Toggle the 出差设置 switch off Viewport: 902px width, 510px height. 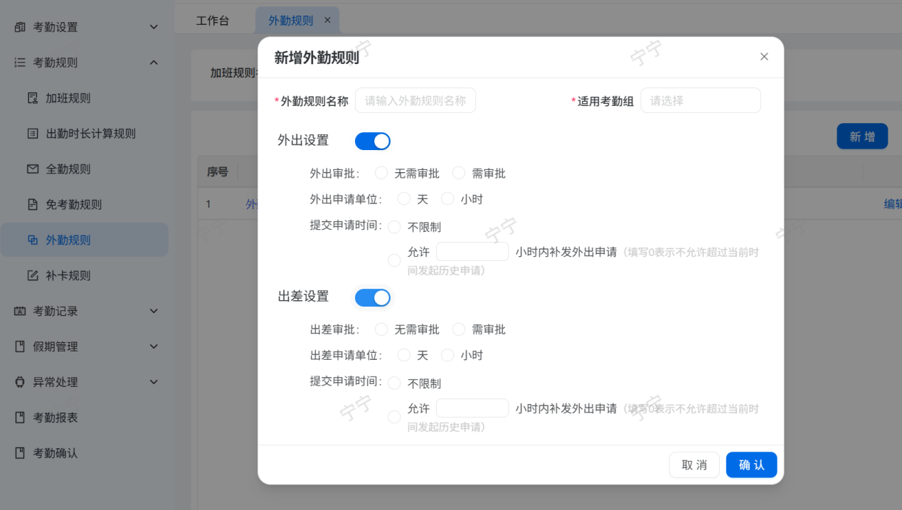(373, 297)
